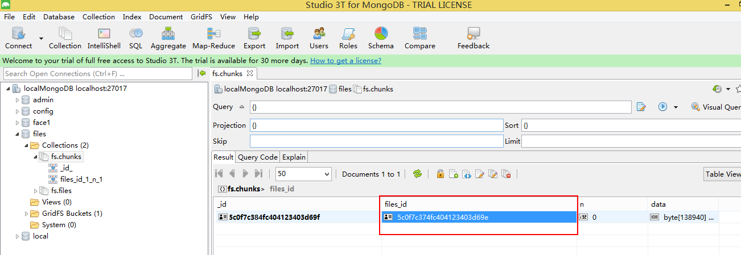Viewport: 741px width, 255px height.
Task: Select the Result tab
Action: (223, 157)
